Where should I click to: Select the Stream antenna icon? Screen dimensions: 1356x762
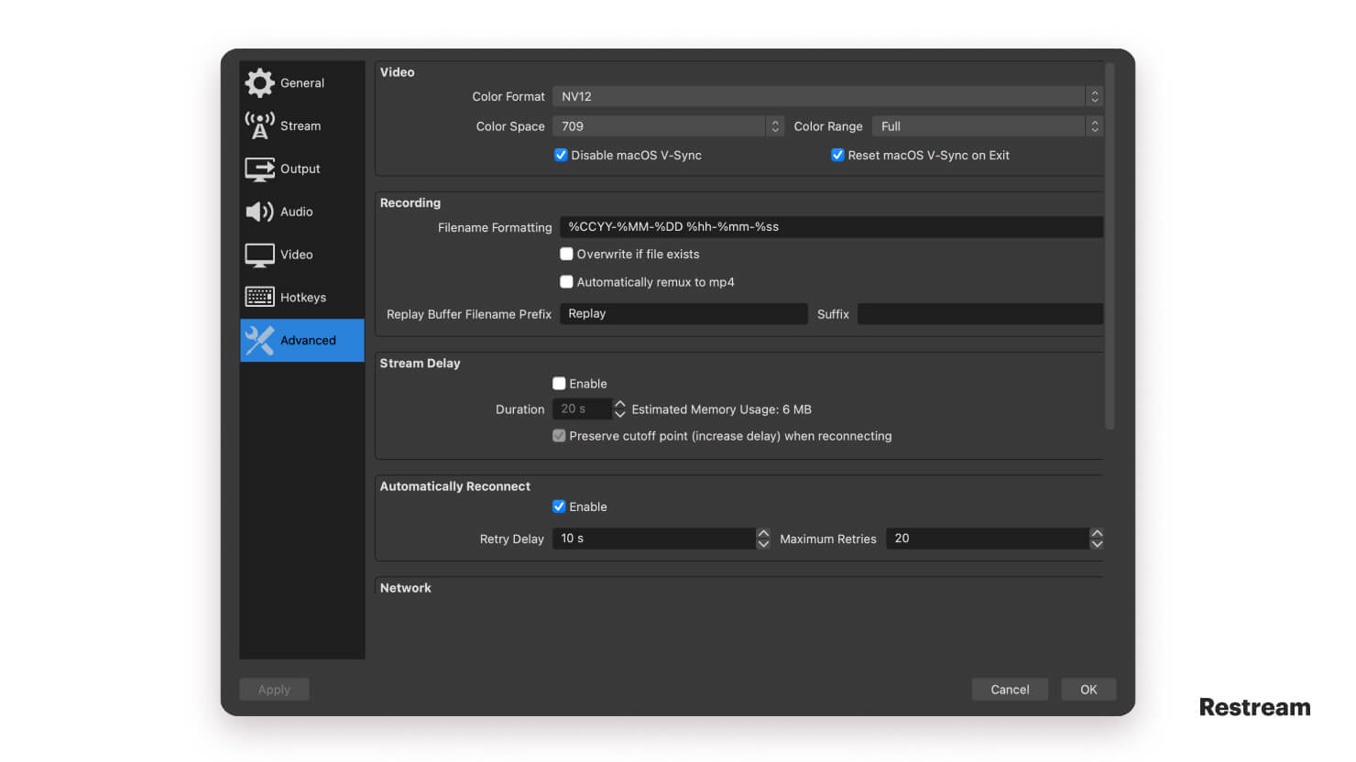click(259, 125)
